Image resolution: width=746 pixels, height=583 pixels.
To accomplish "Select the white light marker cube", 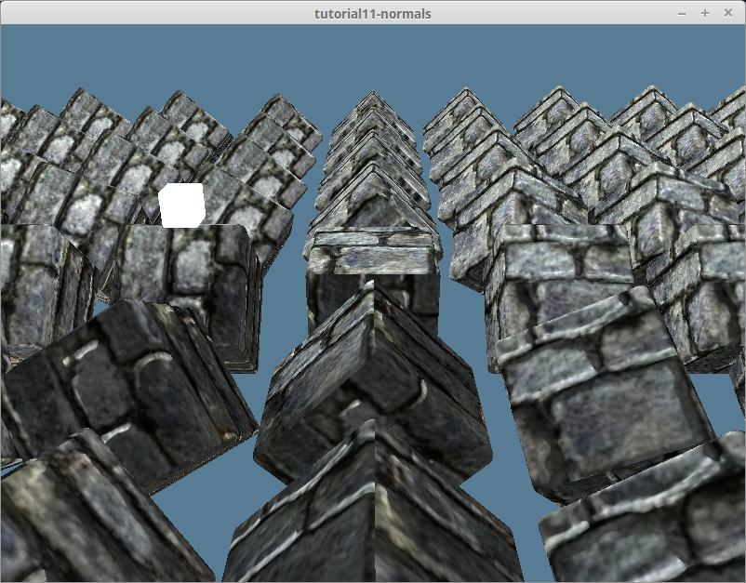I will click(181, 205).
